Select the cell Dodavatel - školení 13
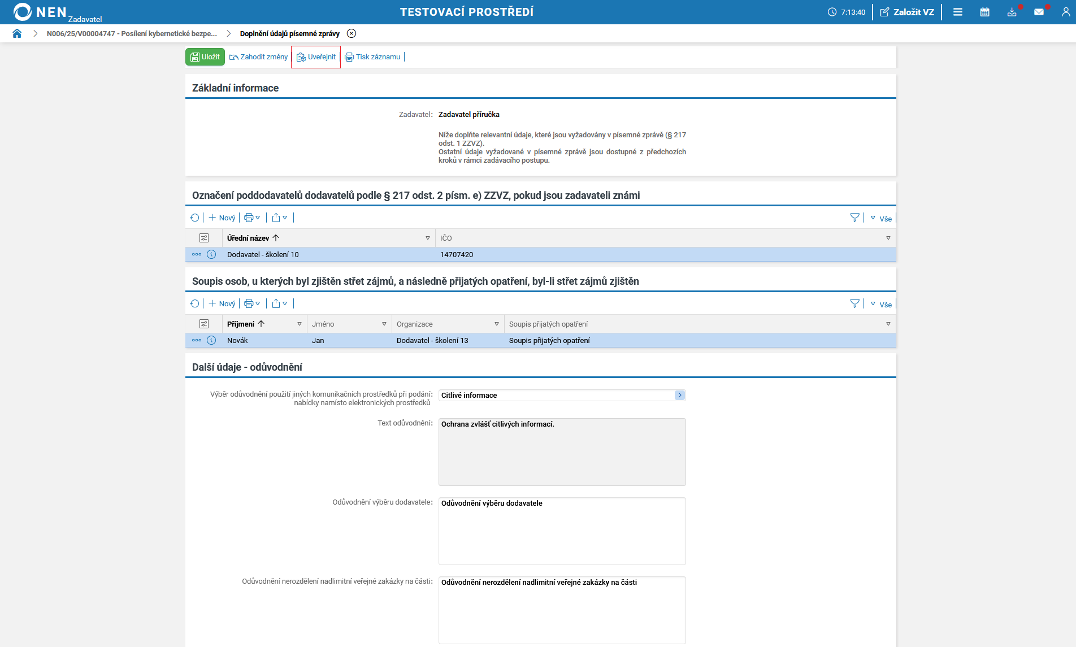The width and height of the screenshot is (1076, 647). 432,340
